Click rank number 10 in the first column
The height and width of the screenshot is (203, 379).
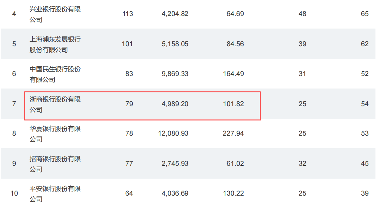coord(14,193)
